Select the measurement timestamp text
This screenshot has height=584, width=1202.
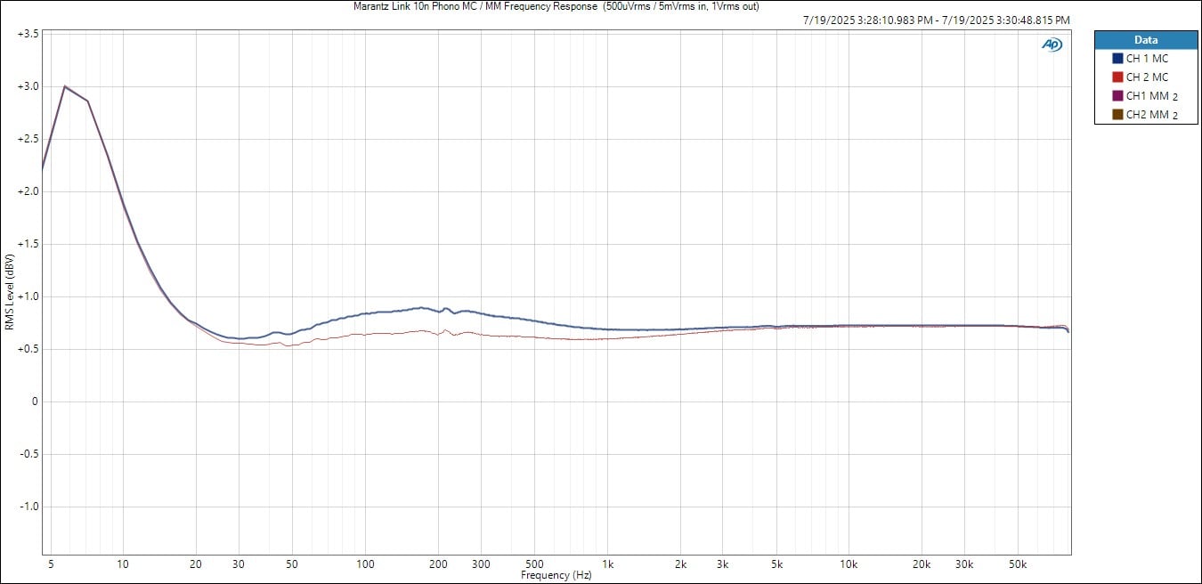[x=936, y=20]
